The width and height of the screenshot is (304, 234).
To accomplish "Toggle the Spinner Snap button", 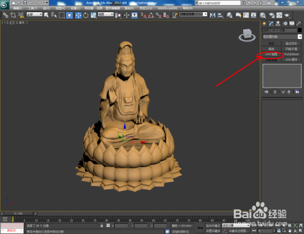I will [166, 15].
